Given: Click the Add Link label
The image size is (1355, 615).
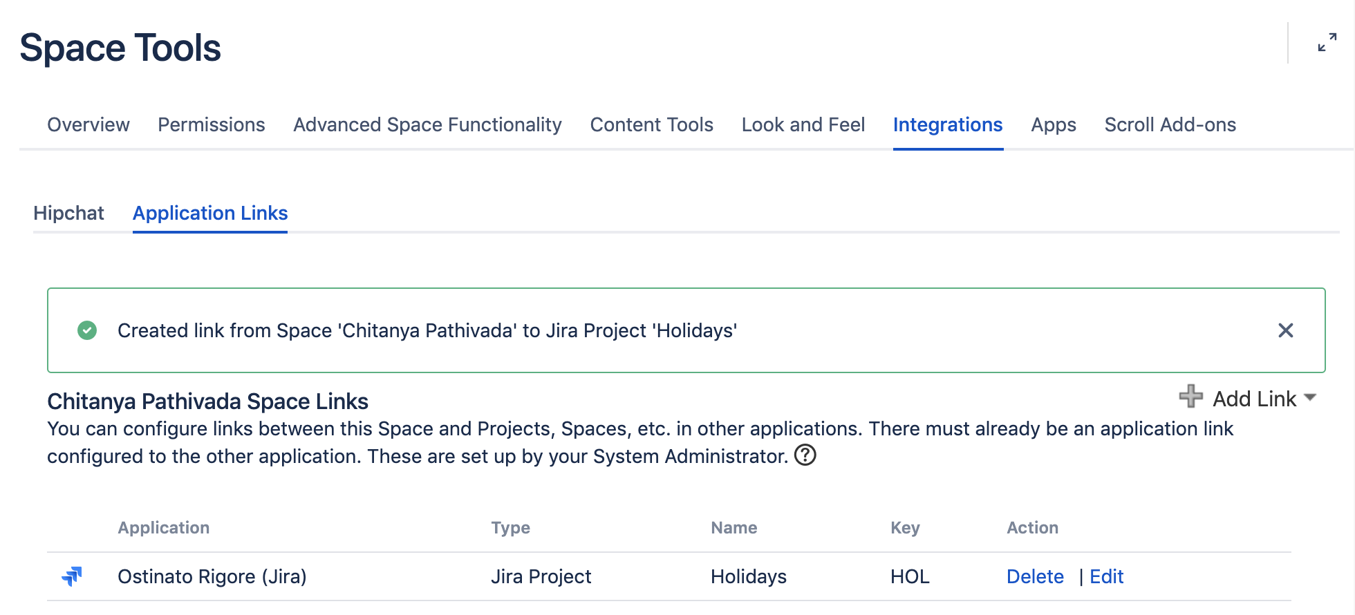Looking at the screenshot, I should 1255,399.
